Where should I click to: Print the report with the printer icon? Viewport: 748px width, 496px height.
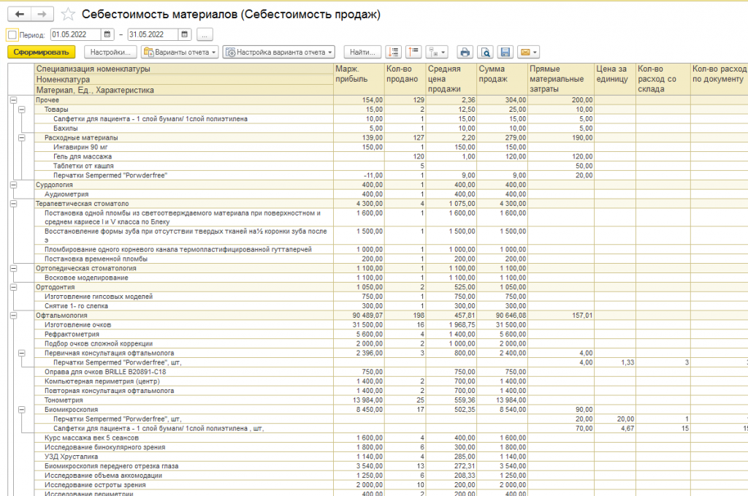click(x=465, y=52)
